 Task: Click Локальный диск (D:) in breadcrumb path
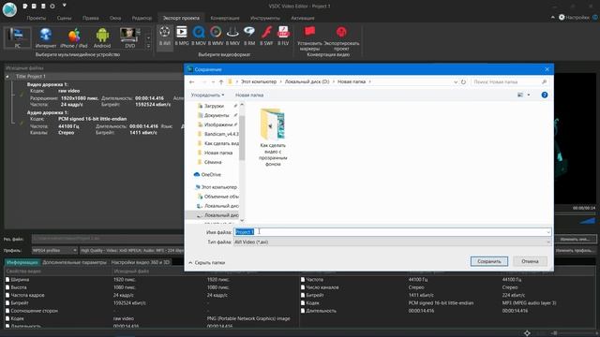tap(307, 81)
